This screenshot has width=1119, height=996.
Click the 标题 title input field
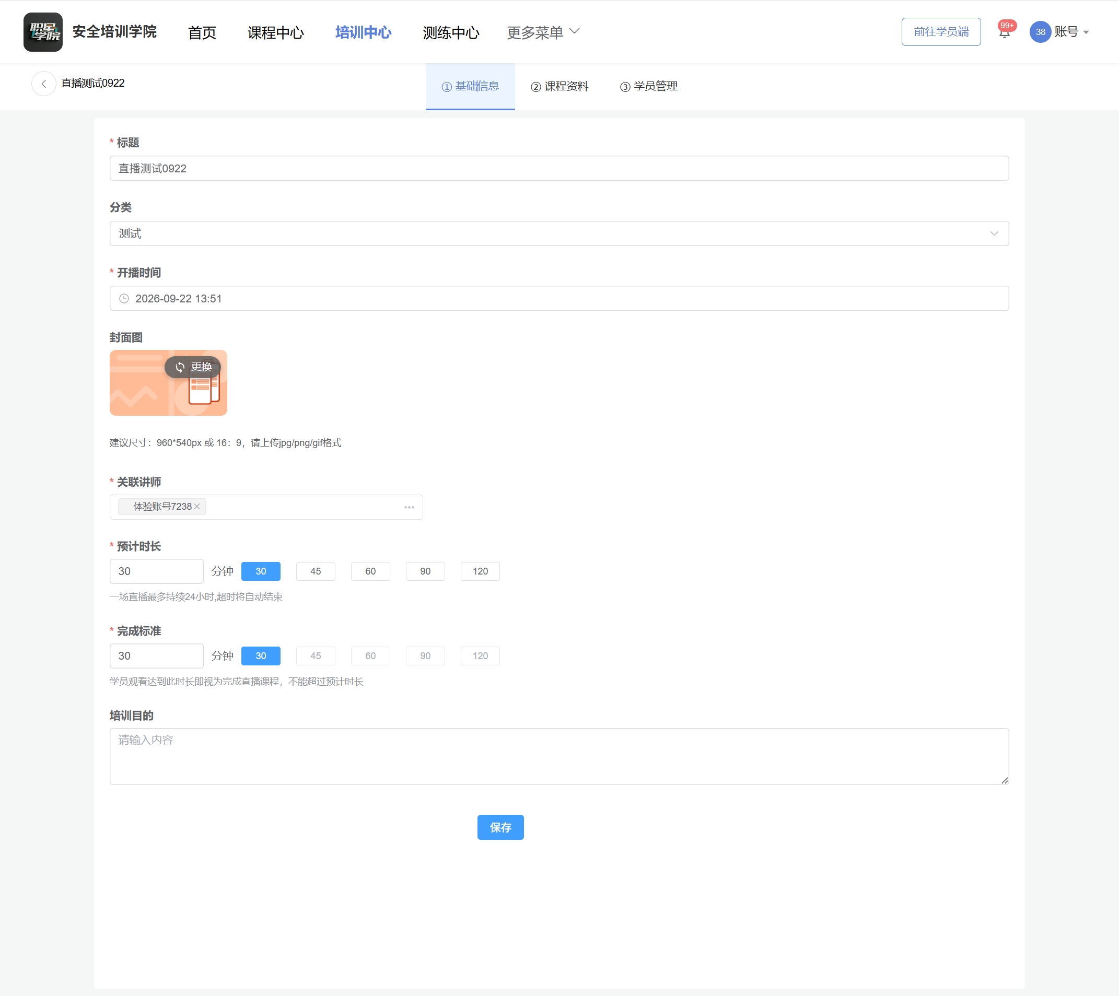pyautogui.click(x=559, y=169)
